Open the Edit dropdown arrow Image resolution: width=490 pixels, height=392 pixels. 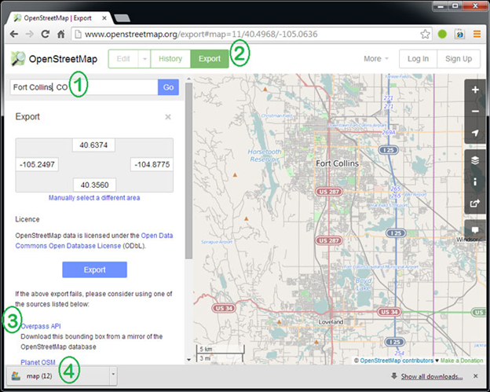[x=144, y=59]
